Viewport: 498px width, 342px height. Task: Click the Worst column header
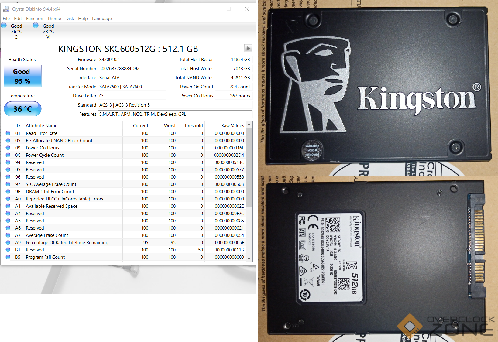pyautogui.click(x=170, y=126)
